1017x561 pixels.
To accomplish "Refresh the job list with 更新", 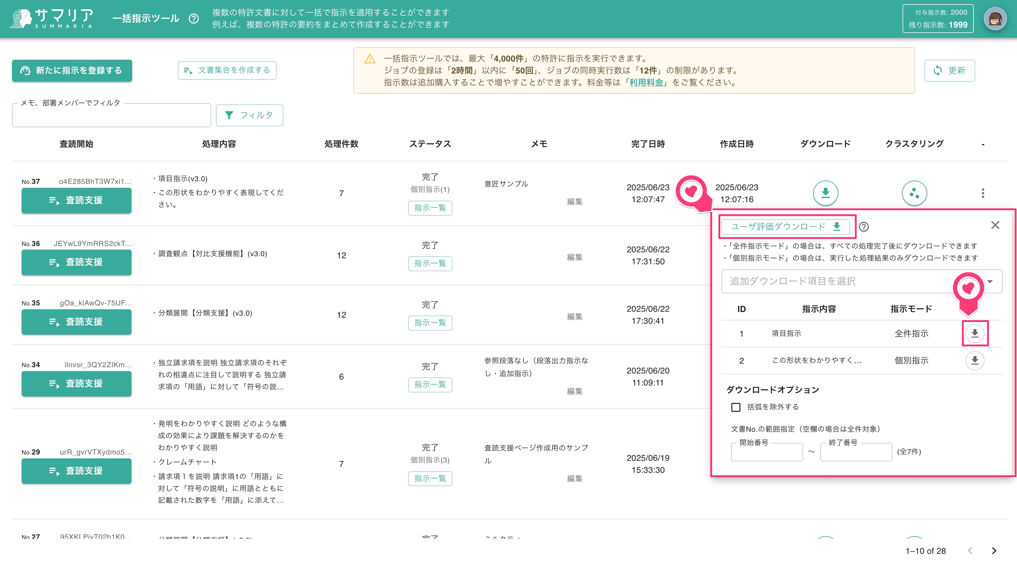I will point(949,70).
